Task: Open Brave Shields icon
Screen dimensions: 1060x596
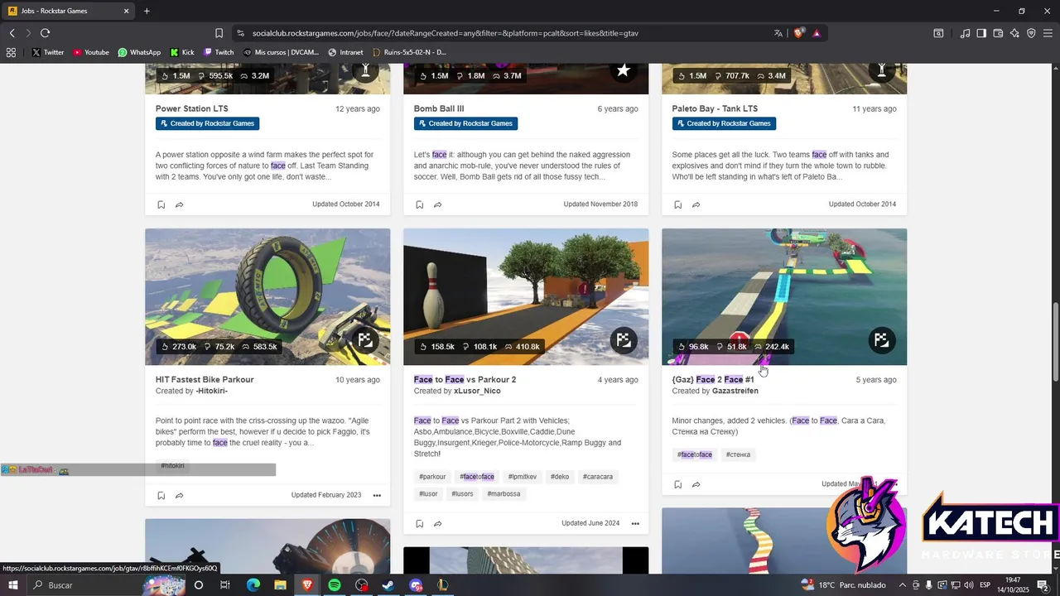Action: pos(798,33)
